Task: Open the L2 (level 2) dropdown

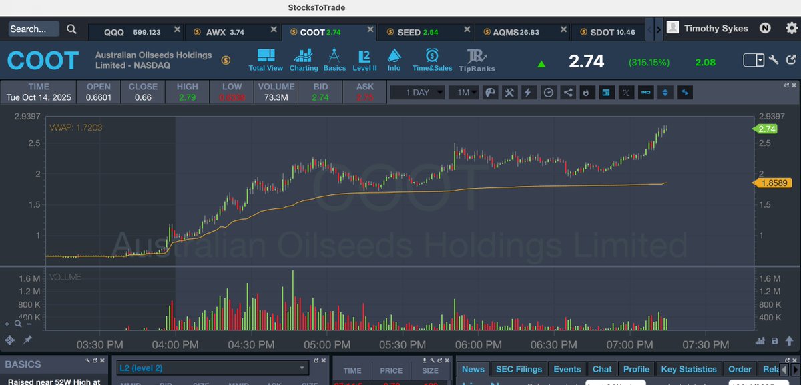Action: point(212,368)
